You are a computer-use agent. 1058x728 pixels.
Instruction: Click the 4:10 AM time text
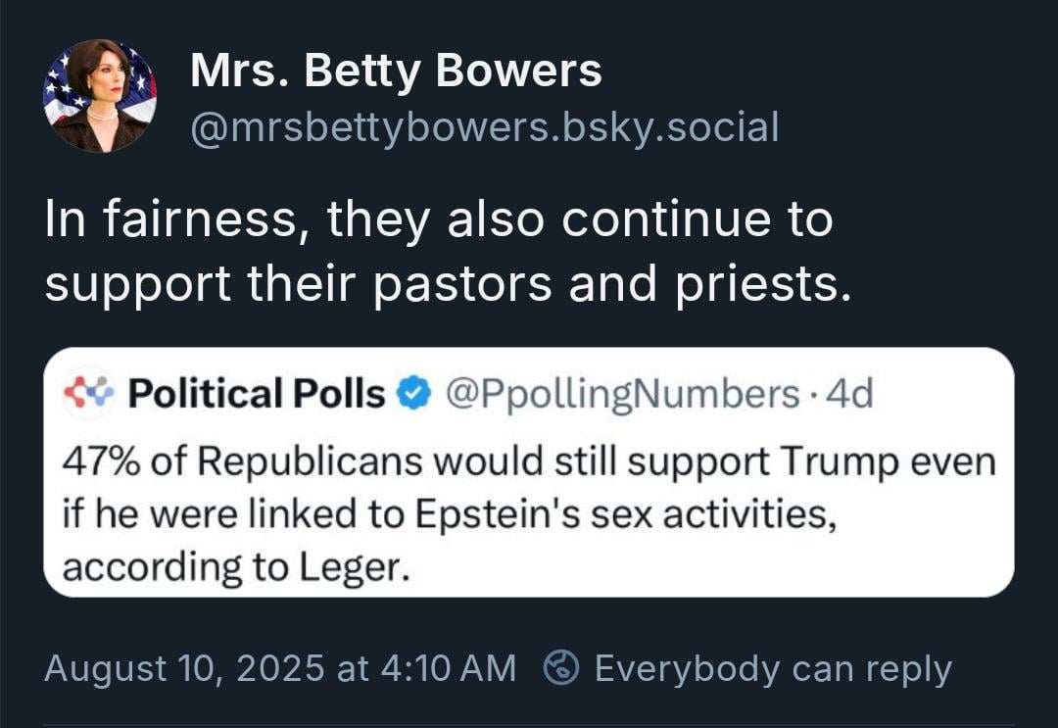pos(448,668)
